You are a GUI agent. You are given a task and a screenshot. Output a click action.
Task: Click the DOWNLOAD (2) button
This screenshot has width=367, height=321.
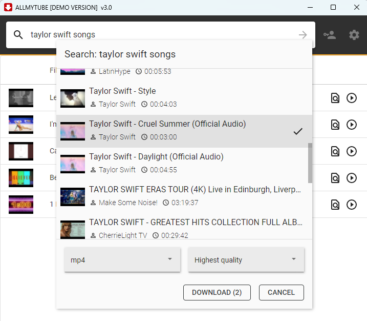217,292
